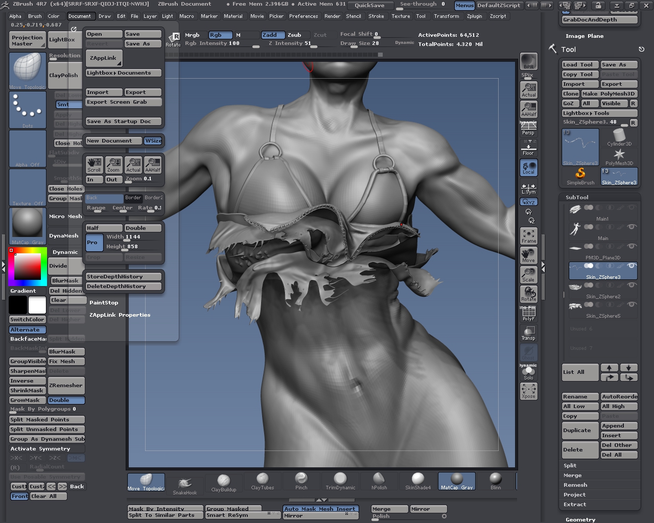
Task: Expand the Merge section
Action: pos(572,475)
